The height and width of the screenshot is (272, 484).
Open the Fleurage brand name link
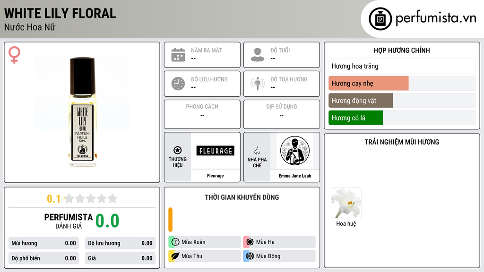pos(216,176)
